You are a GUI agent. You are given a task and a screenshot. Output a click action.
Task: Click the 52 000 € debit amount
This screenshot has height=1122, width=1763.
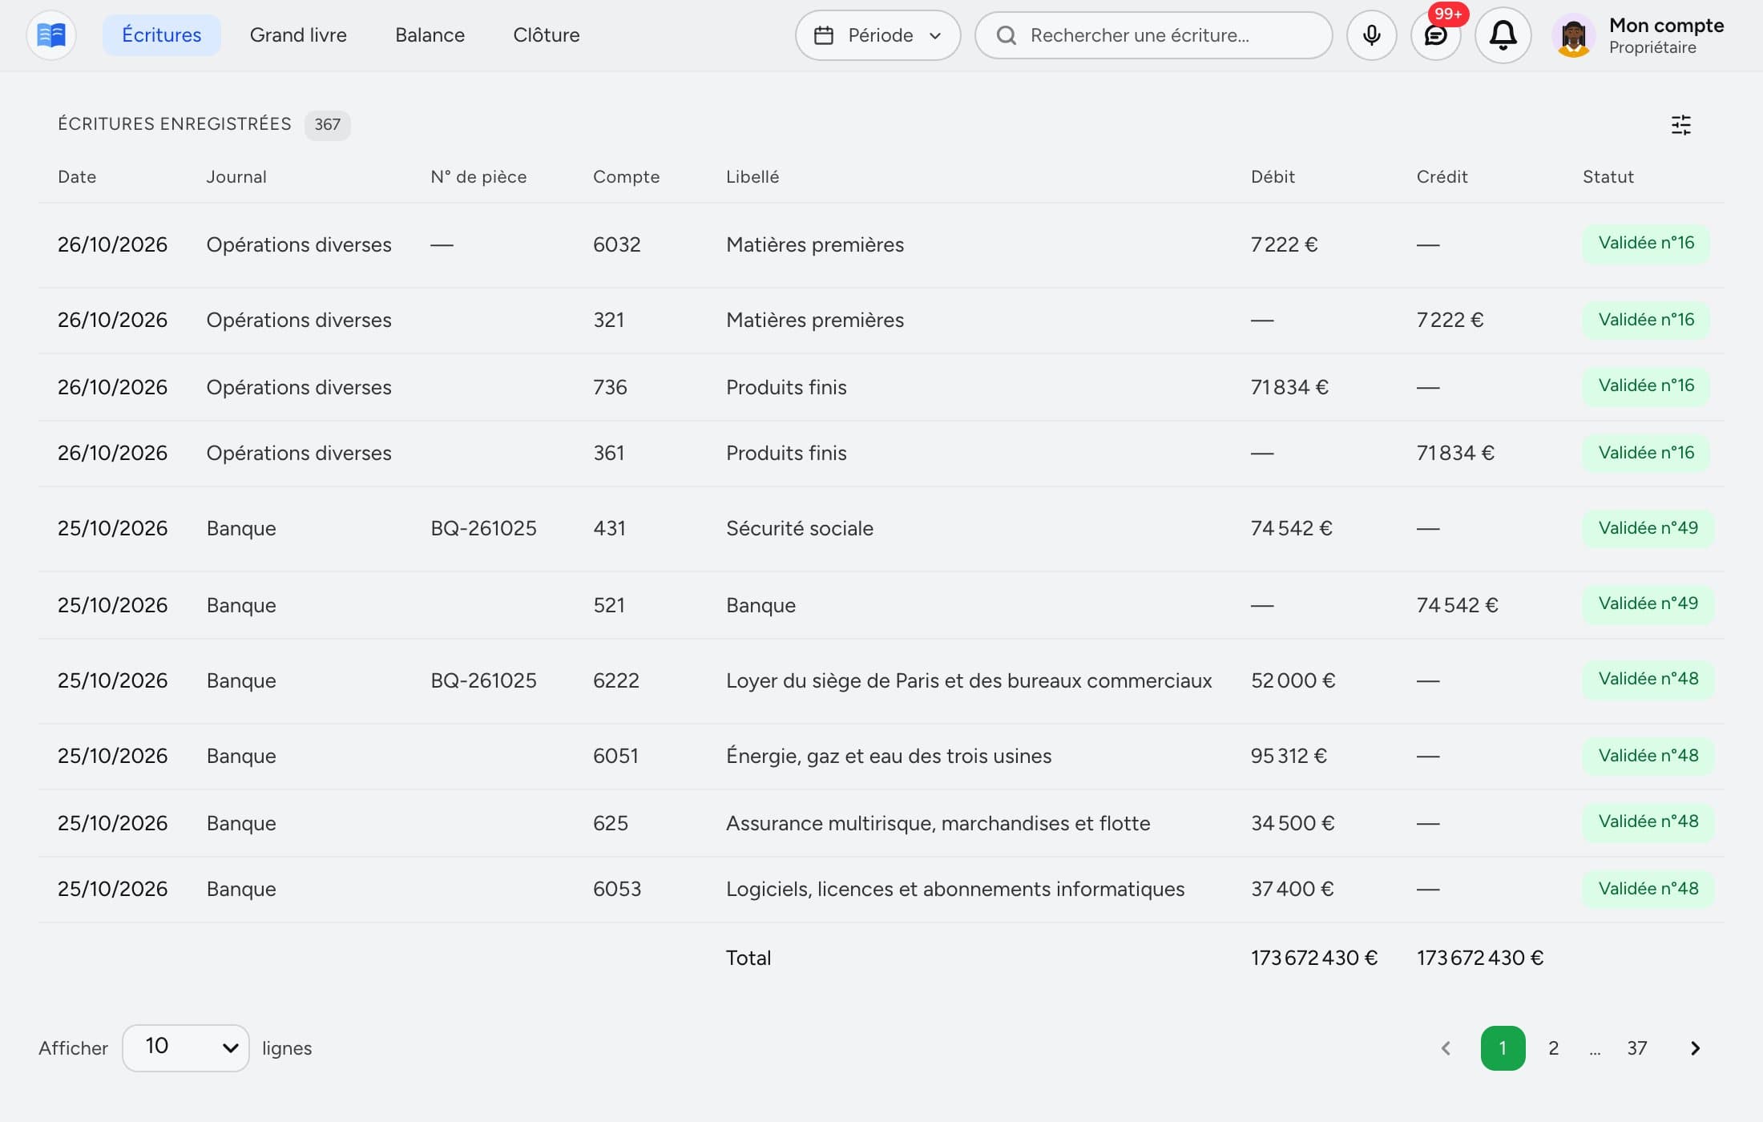click(x=1293, y=681)
